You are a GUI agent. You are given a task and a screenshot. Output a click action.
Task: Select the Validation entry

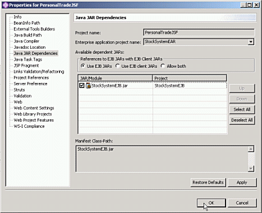point(22,96)
